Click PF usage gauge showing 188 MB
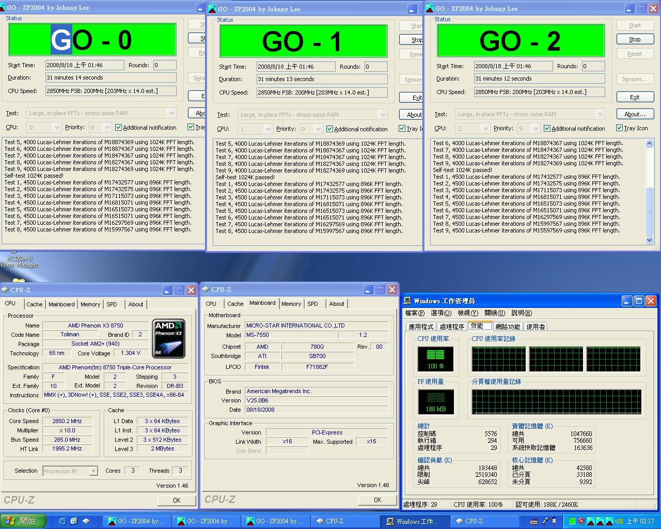 (435, 402)
